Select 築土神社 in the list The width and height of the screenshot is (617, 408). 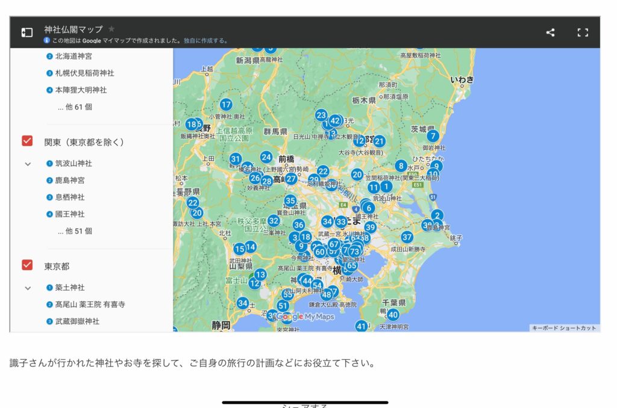[70, 288]
